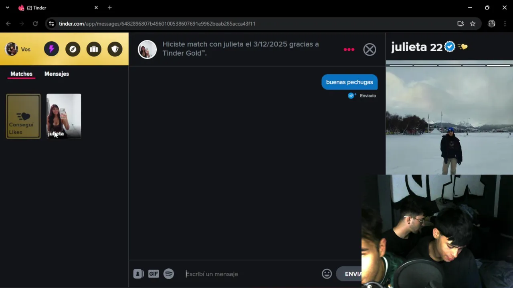Click the browser back arrow

(8, 24)
